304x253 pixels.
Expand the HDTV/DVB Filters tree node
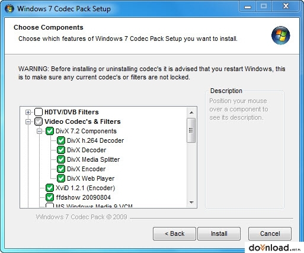tap(28, 113)
